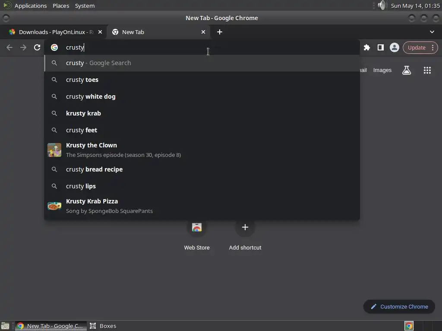442x331 pixels.
Task: Open the 'Krusty the Clown' entity suggestion
Action: (x=202, y=150)
